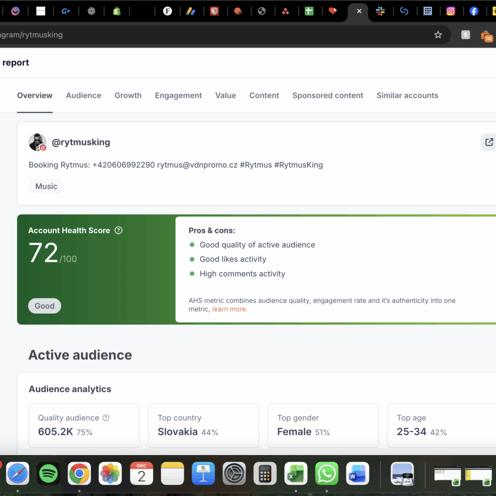Follow the "learn more" link

point(230,309)
